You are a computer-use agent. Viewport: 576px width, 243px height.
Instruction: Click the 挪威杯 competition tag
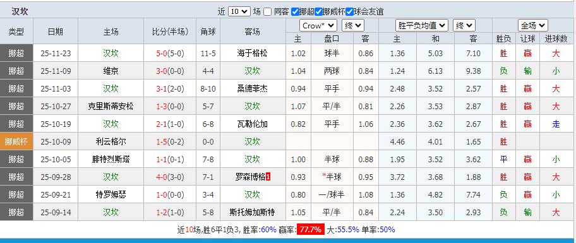pyautogui.click(x=16, y=141)
